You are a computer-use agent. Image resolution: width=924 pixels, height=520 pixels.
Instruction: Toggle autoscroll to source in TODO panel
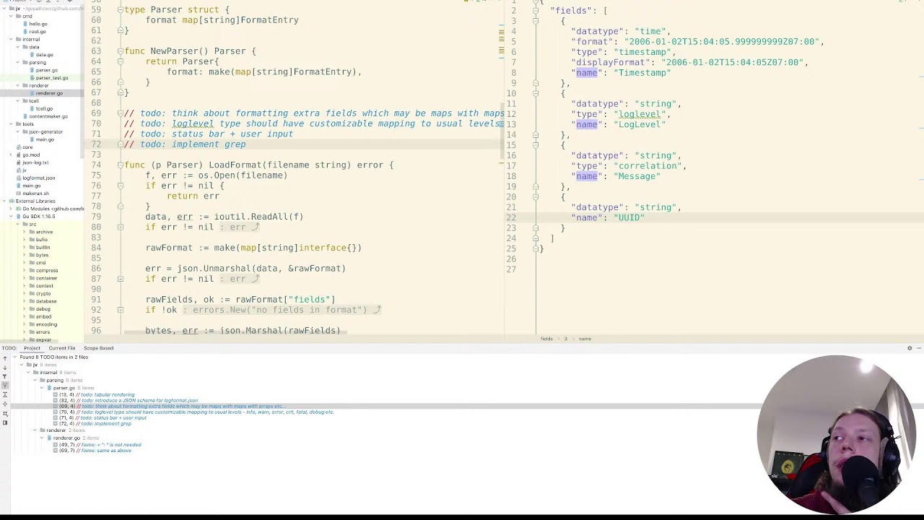[4, 386]
